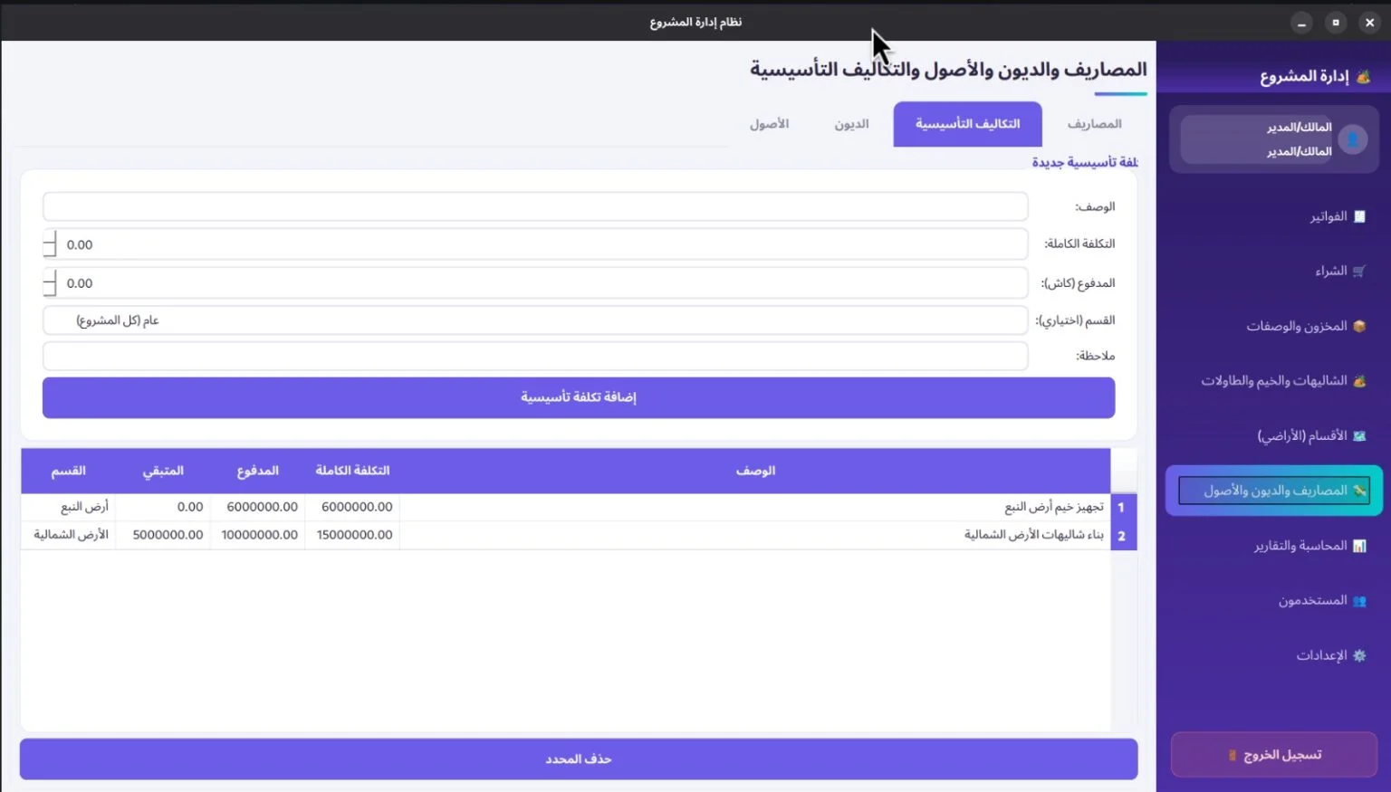The width and height of the screenshot is (1391, 792).
Task: Click المدفوع column header
Action: click(x=257, y=471)
